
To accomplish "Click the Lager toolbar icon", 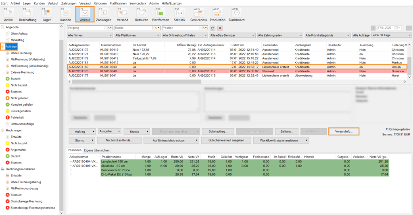I will 47,14.
